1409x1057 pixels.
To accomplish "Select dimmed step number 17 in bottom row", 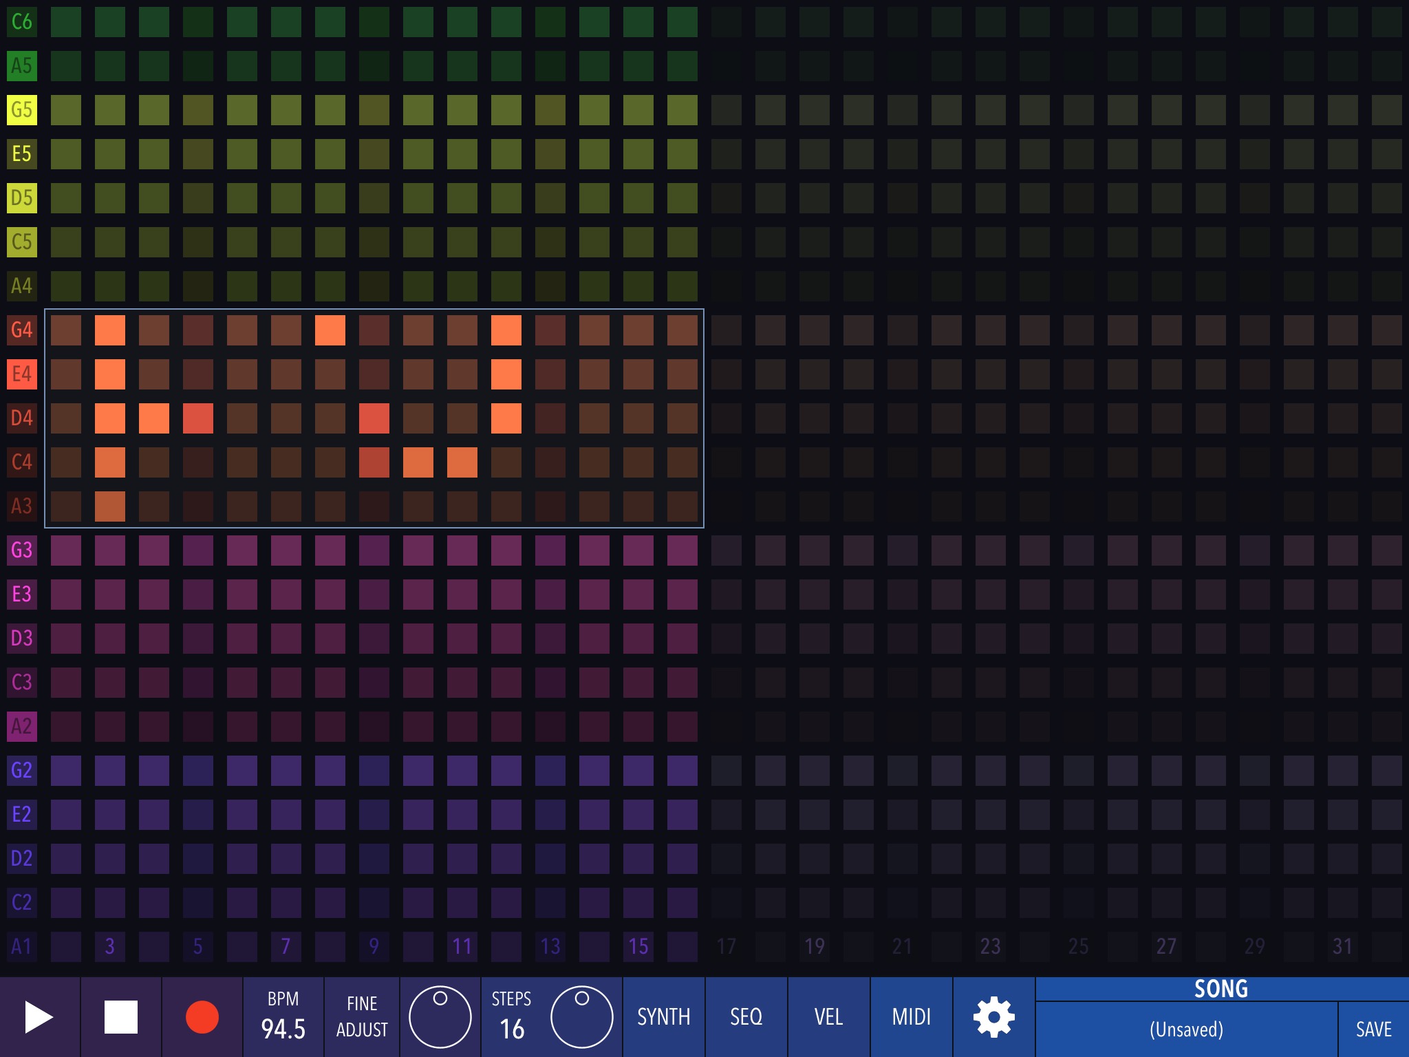I will (727, 947).
